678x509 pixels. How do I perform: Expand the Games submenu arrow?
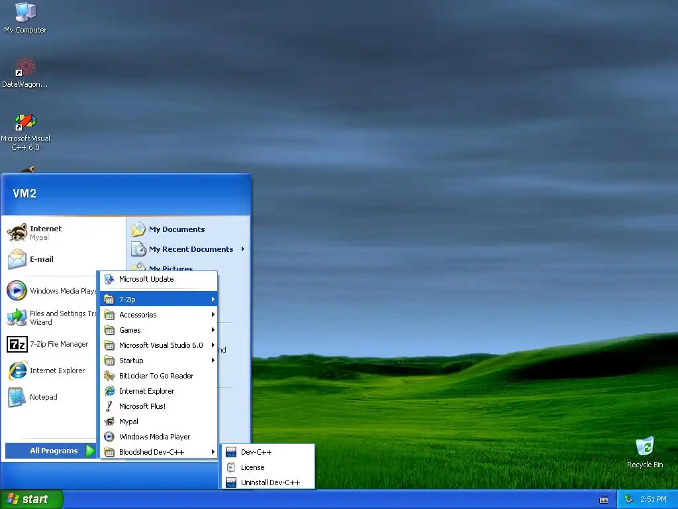213,330
